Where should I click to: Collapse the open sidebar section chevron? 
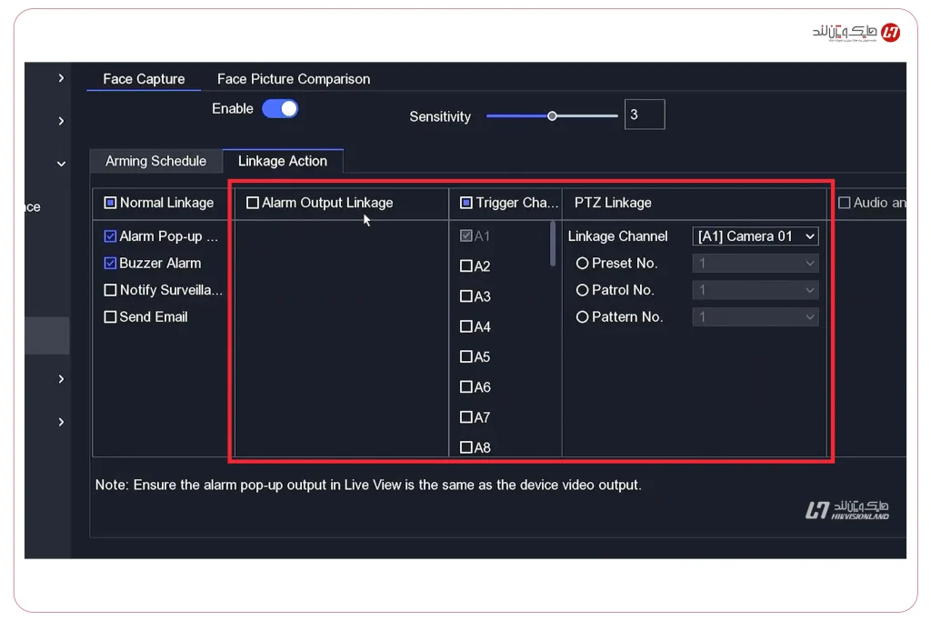point(60,163)
